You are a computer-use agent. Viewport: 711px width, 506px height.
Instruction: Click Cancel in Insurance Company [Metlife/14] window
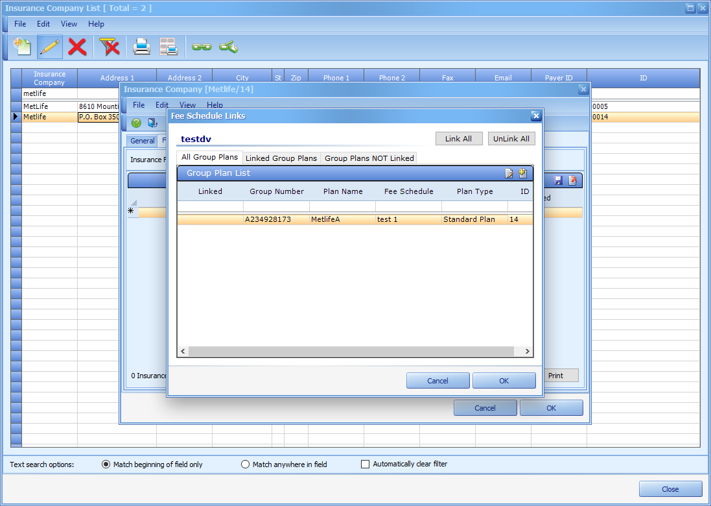485,408
